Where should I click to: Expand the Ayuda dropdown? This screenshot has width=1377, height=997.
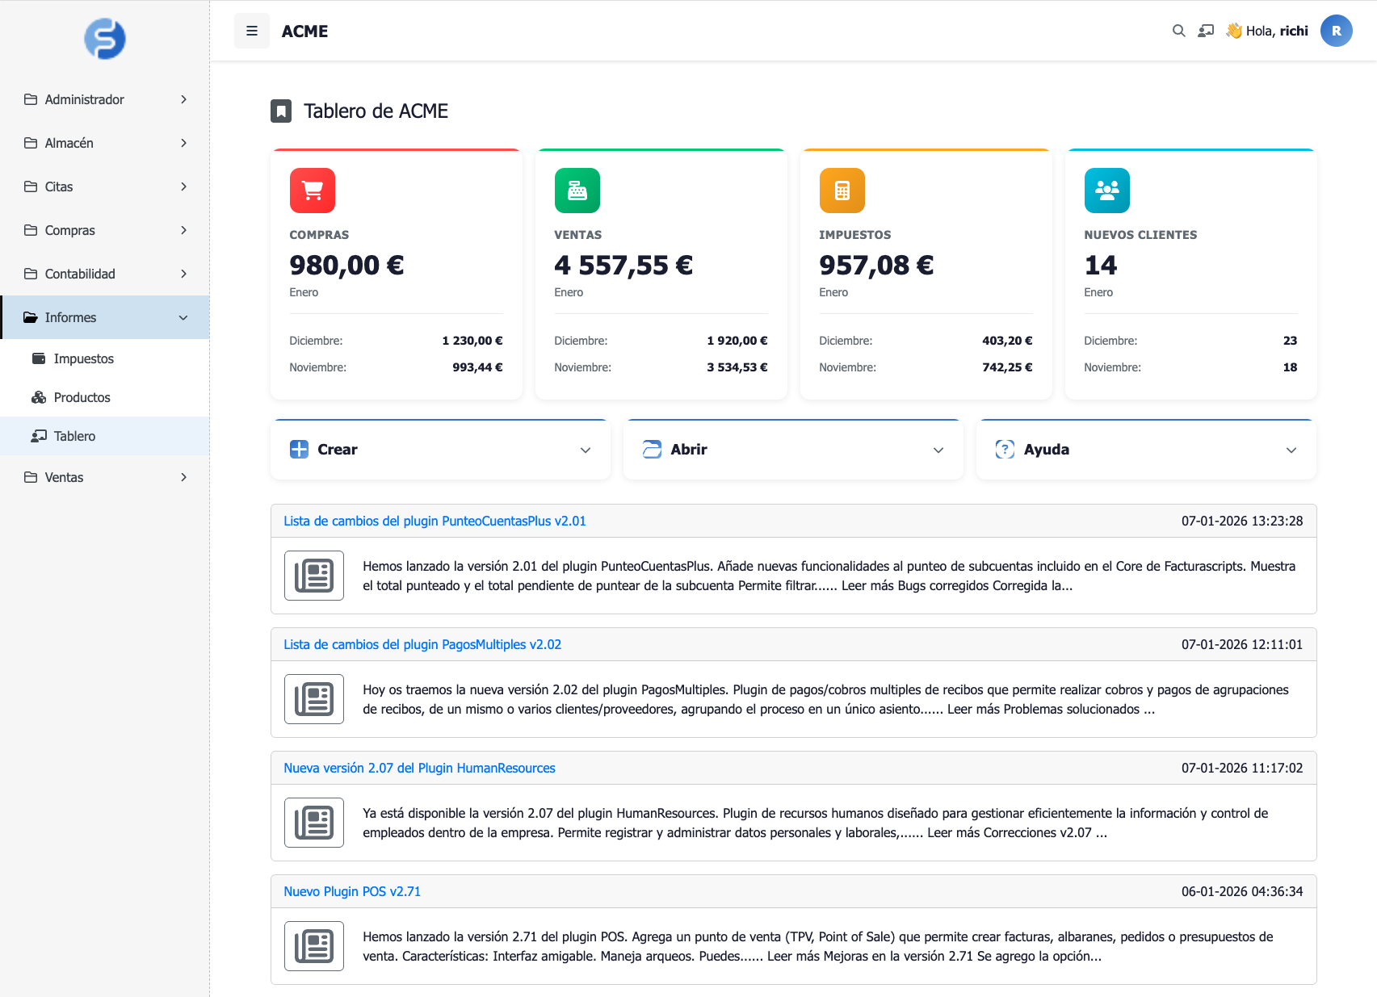(1146, 450)
